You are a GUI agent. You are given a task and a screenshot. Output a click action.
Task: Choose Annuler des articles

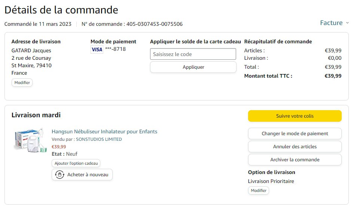(x=295, y=147)
